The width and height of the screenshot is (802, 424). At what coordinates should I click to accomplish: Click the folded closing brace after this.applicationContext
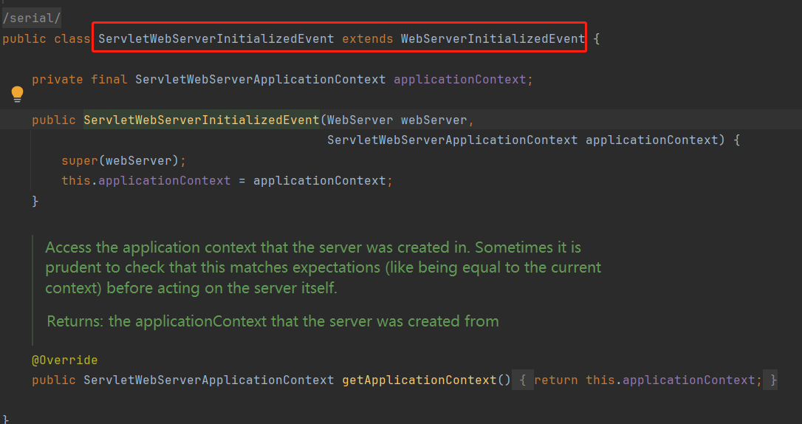[x=772, y=380]
